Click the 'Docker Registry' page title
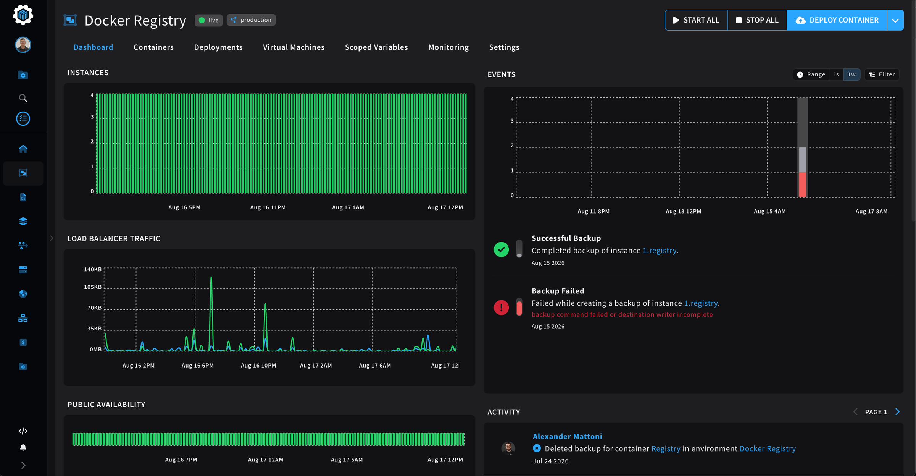 click(135, 20)
